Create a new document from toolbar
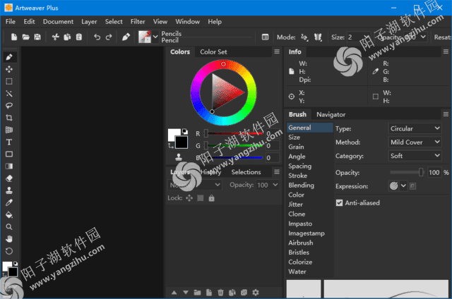Image resolution: width=452 pixels, height=299 pixels. [x=14, y=37]
